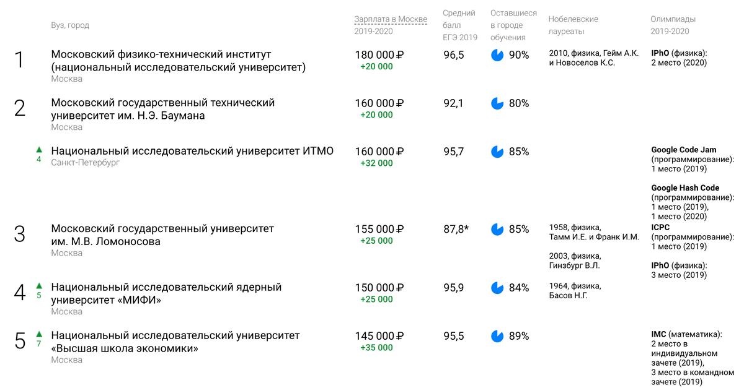Click the green up arrow beside Высшая школа экономики
Image resolution: width=744 pixels, height=388 pixels.
coord(38,334)
